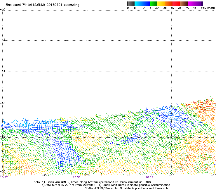This screenshot has width=216, height=190.
Task: Click the '-48' latitude label
Action: [3, 137]
